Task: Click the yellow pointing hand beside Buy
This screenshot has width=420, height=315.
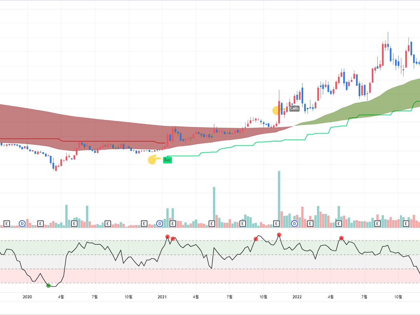Action: [x=154, y=159]
